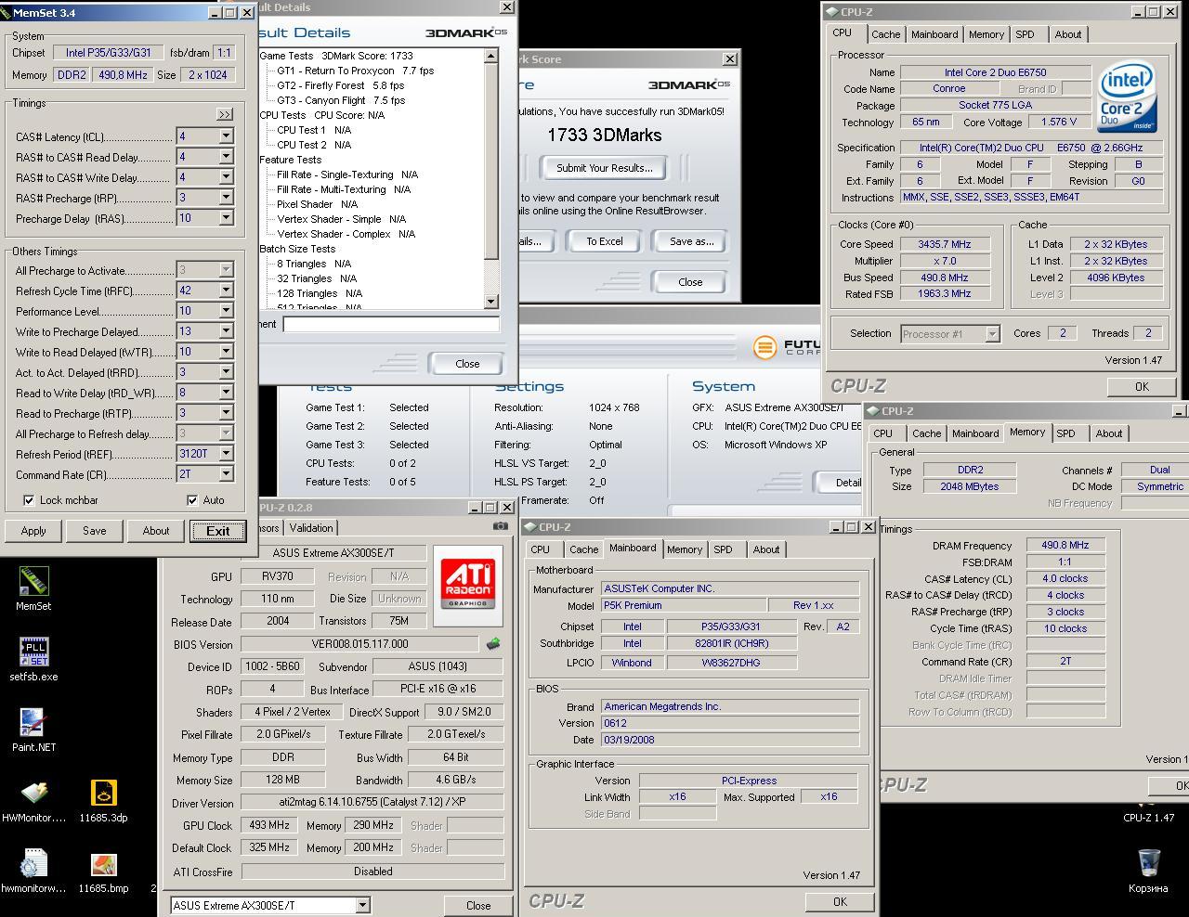
Task: Open the 11685.bmp file icon
Action: point(103,864)
